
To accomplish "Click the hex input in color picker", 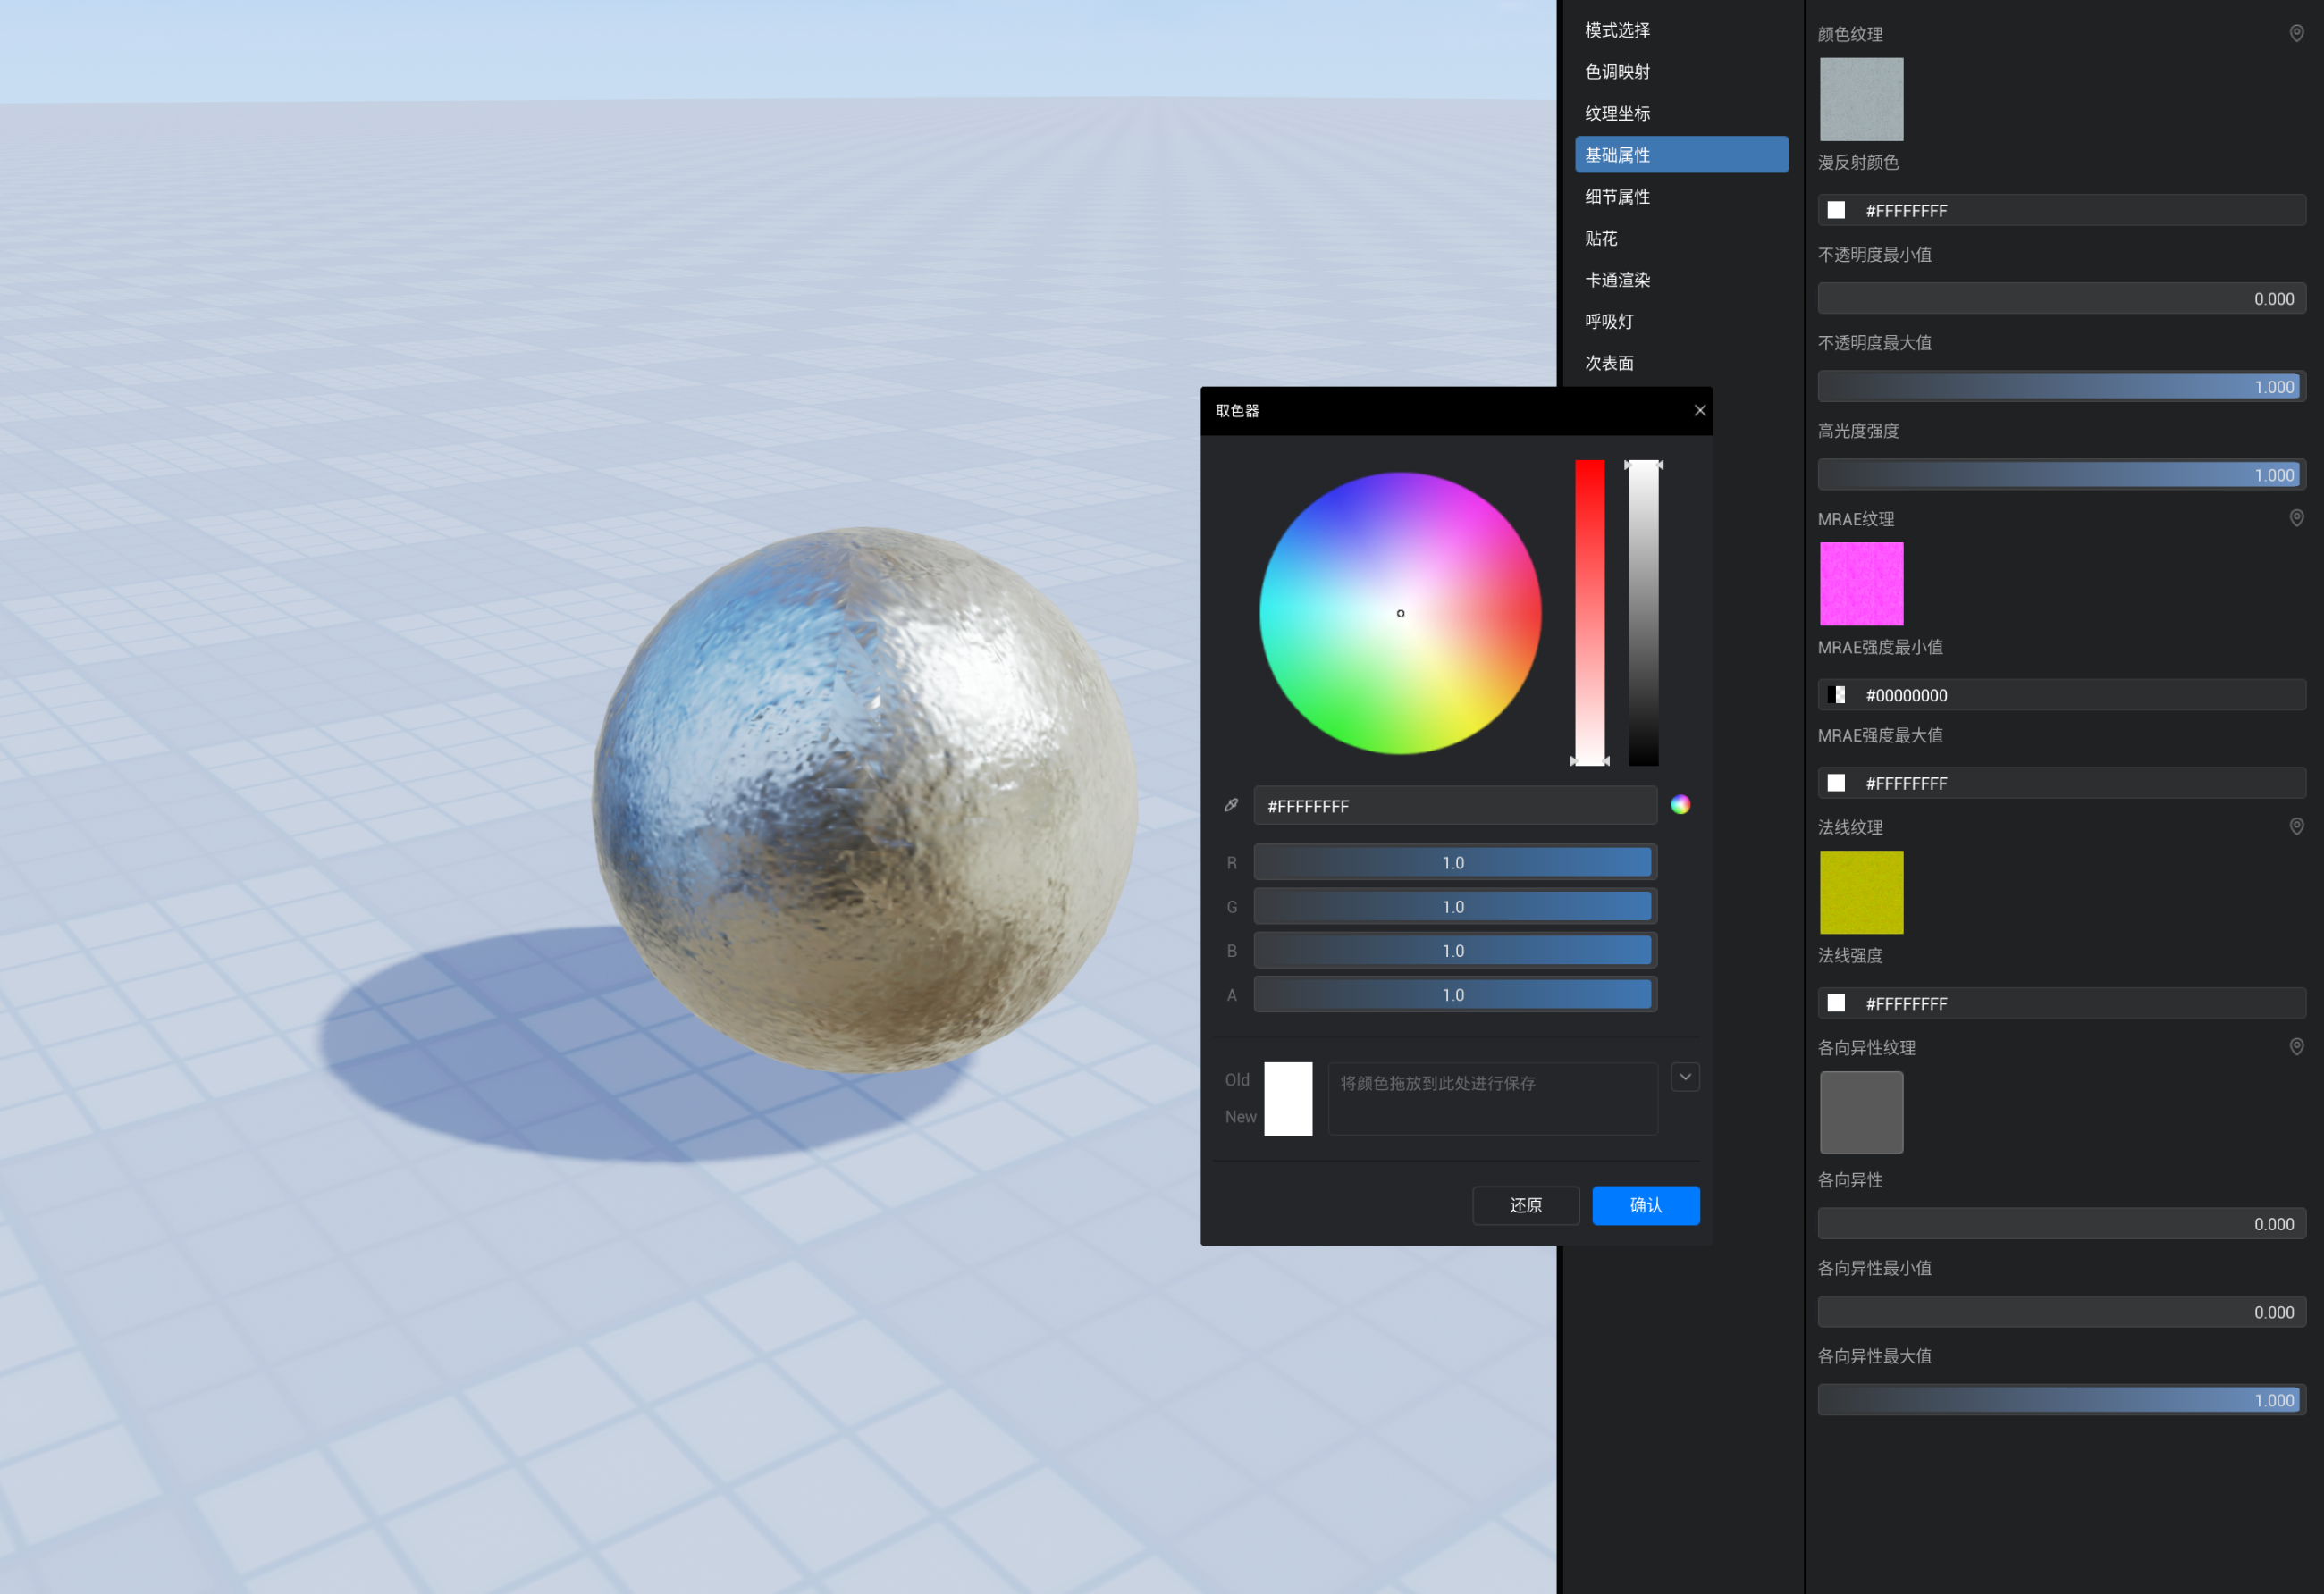I will click(x=1454, y=806).
